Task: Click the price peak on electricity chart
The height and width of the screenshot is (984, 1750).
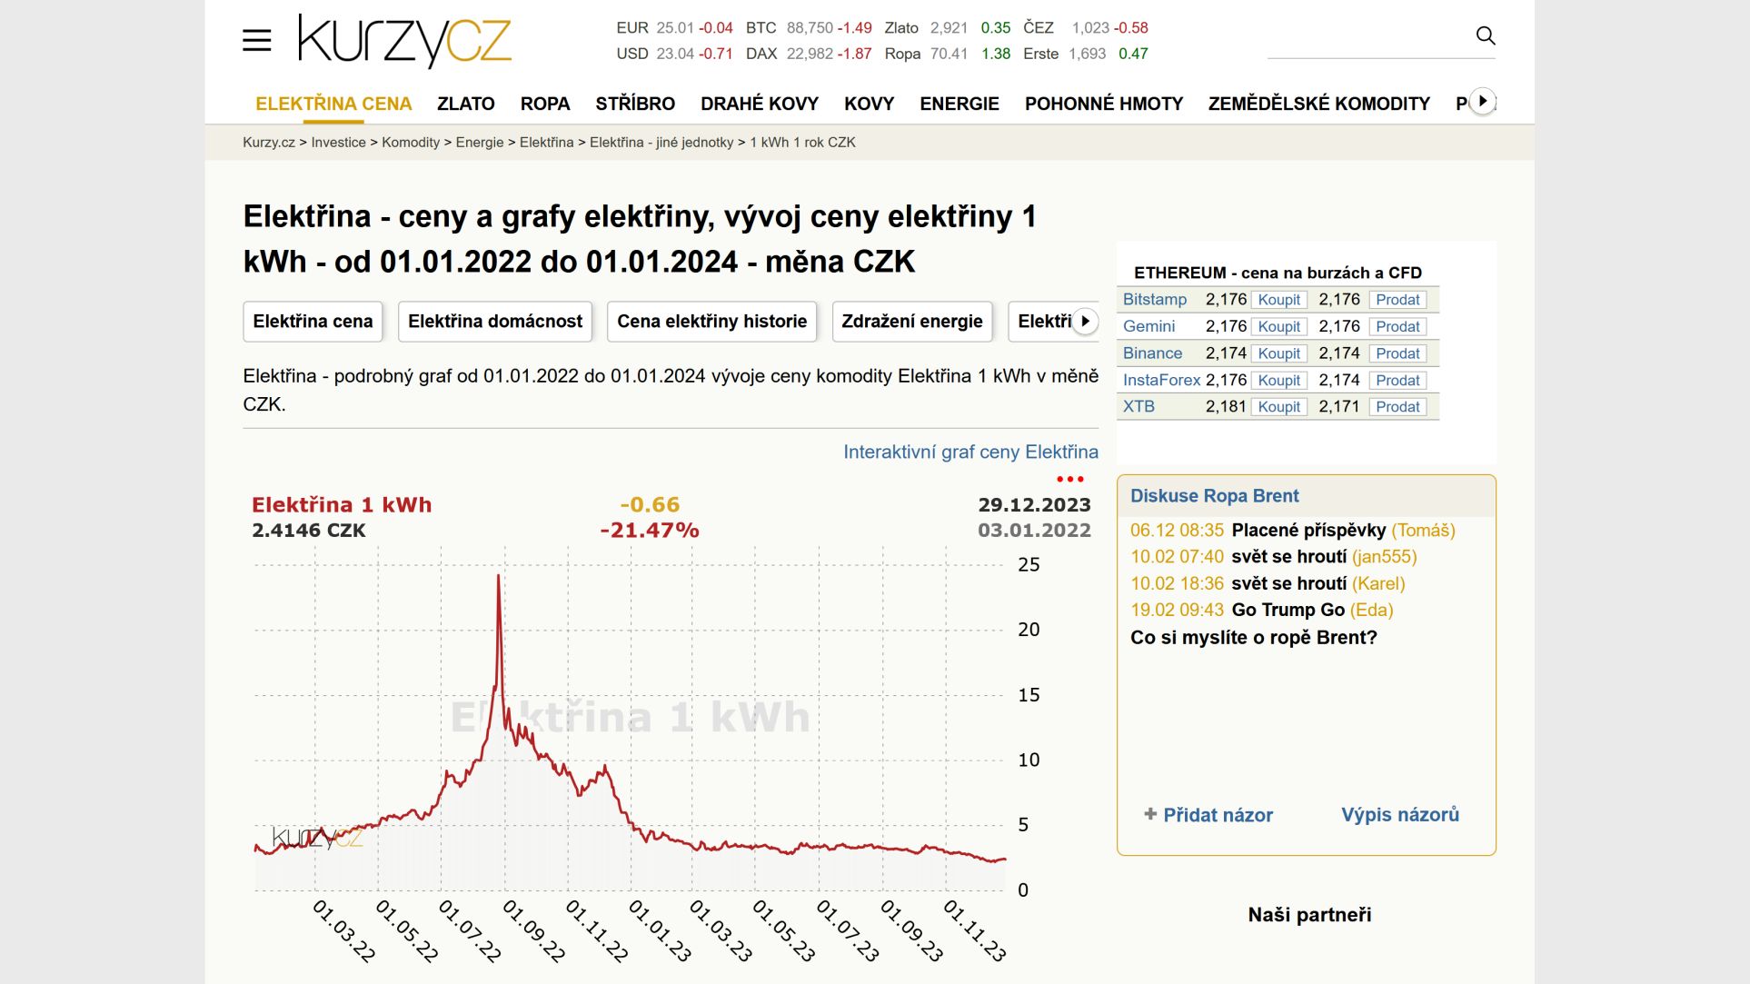Action: point(499,576)
